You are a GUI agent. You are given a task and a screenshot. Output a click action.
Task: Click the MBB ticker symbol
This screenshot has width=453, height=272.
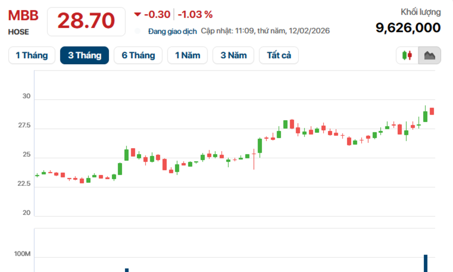(x=23, y=16)
